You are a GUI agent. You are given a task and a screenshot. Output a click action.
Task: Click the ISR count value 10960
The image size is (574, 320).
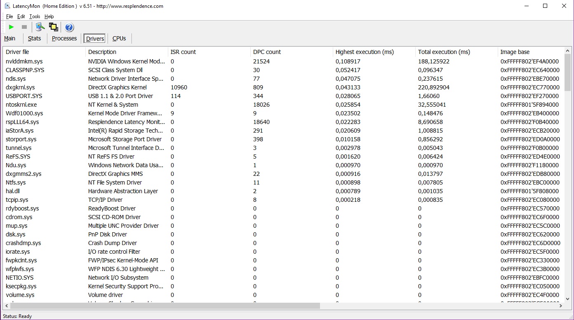(179, 87)
